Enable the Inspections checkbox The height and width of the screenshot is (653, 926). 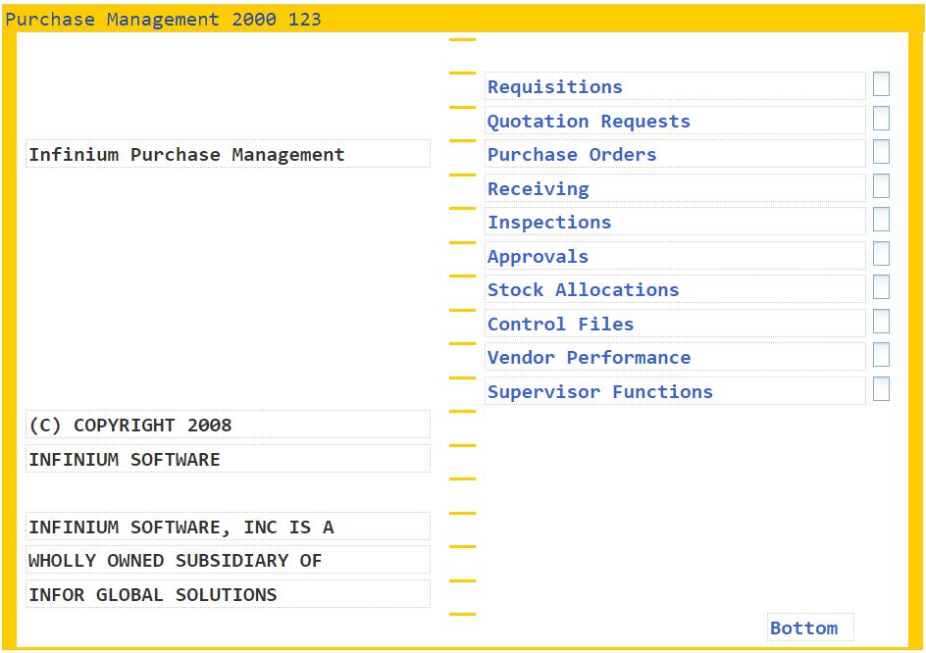pyautogui.click(x=881, y=220)
